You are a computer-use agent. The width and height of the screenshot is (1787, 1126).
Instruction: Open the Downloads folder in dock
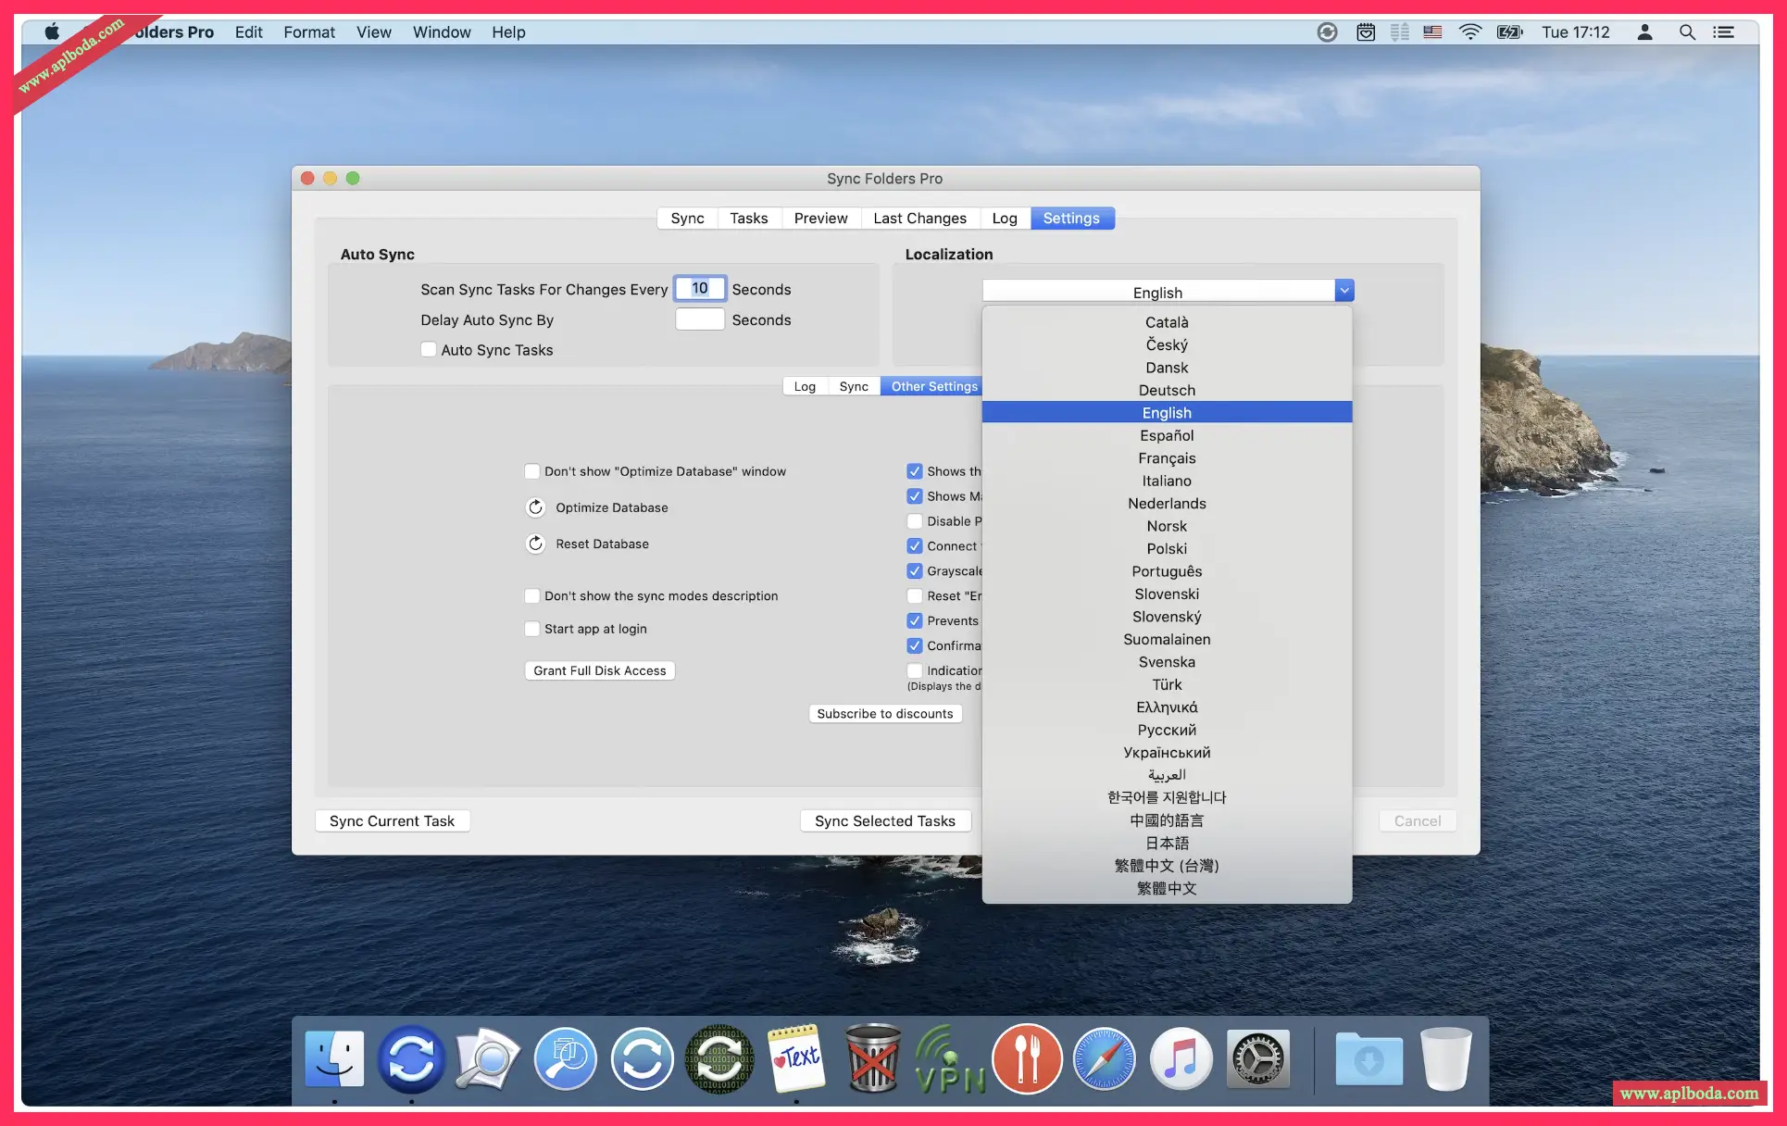(x=1368, y=1058)
